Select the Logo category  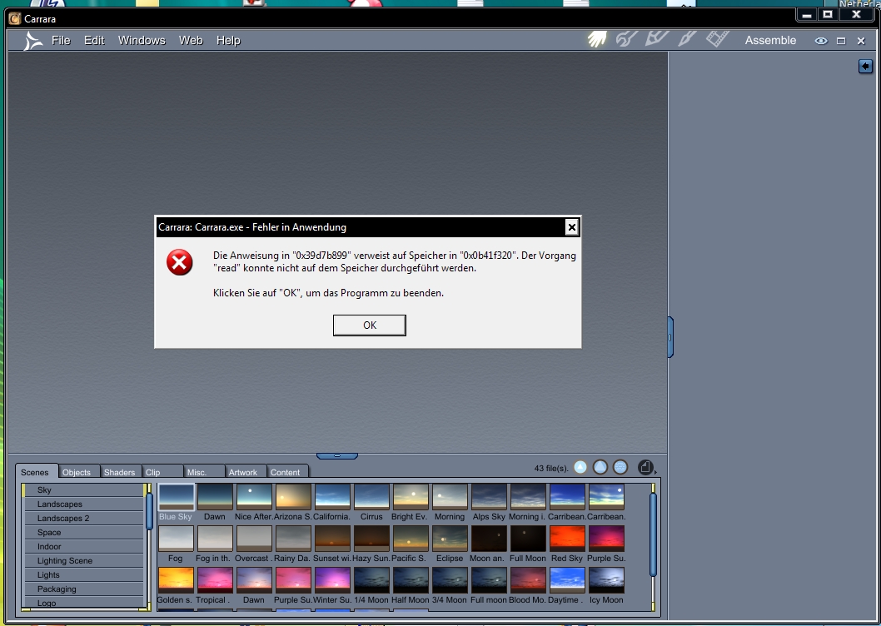pos(83,603)
